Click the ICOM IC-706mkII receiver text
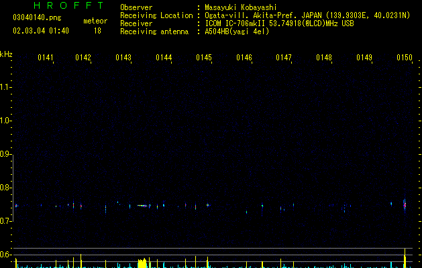This screenshot has width=422, height=268. (279, 23)
